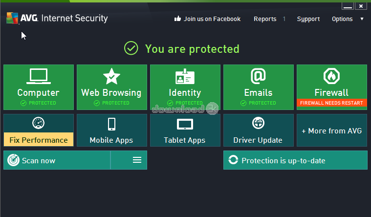Open the Identity badge icon
Screen dimensions: 371x217
[185, 77]
